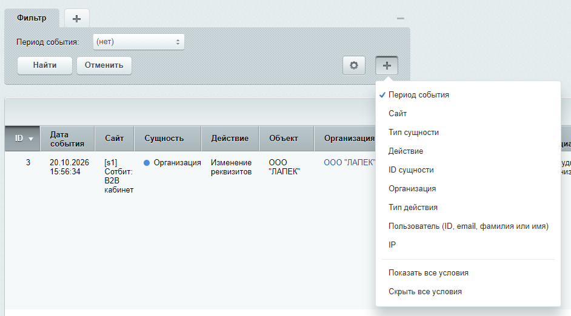Click Изменение реквизитов cell
571x316 pixels.
pos(231,167)
